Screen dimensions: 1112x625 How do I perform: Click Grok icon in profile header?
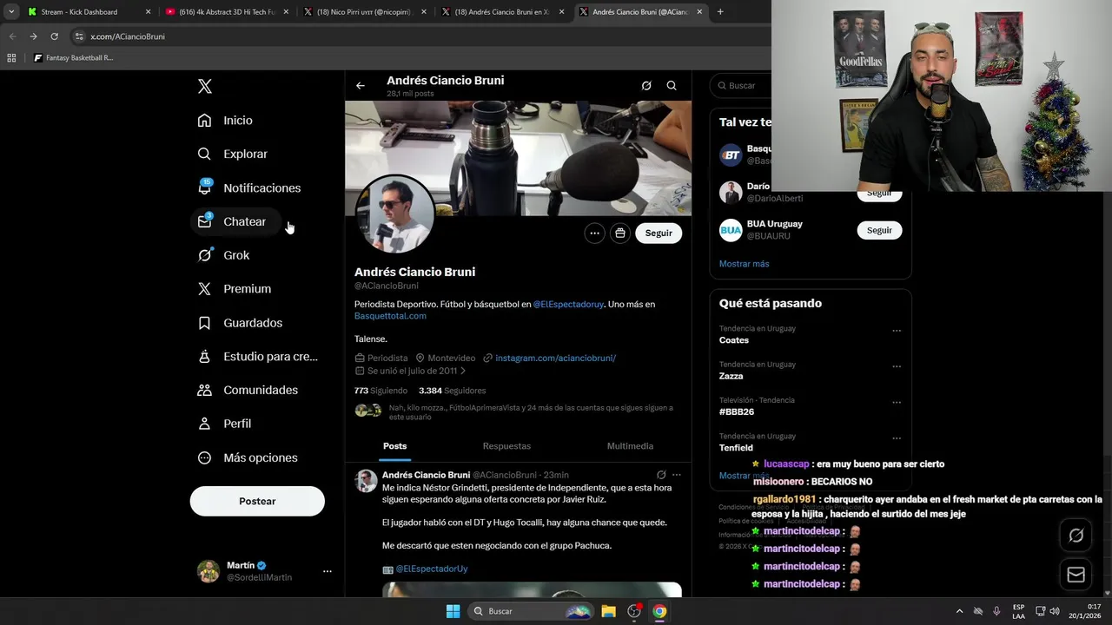646,86
